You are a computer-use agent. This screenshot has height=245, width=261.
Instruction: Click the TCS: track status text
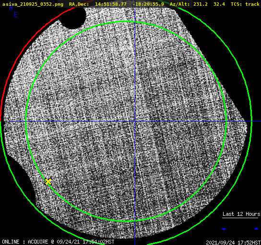[245, 4]
